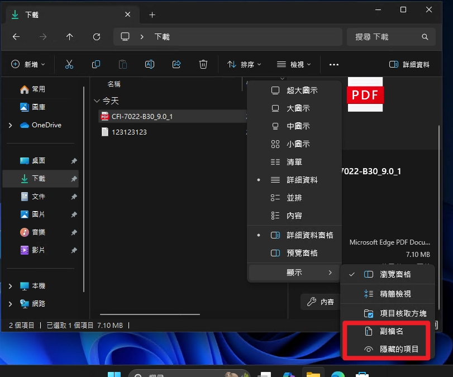This screenshot has width=453, height=377.
Task: Expand 本機 in the sidebar tree
Action: pos(10,286)
